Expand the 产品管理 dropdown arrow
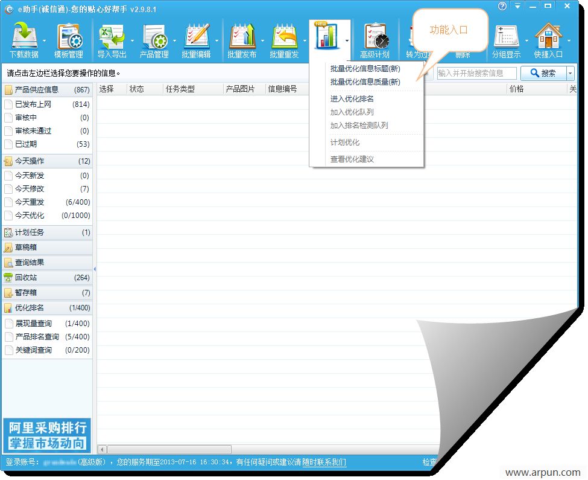Viewport: 588px width, 480px height. [x=174, y=40]
